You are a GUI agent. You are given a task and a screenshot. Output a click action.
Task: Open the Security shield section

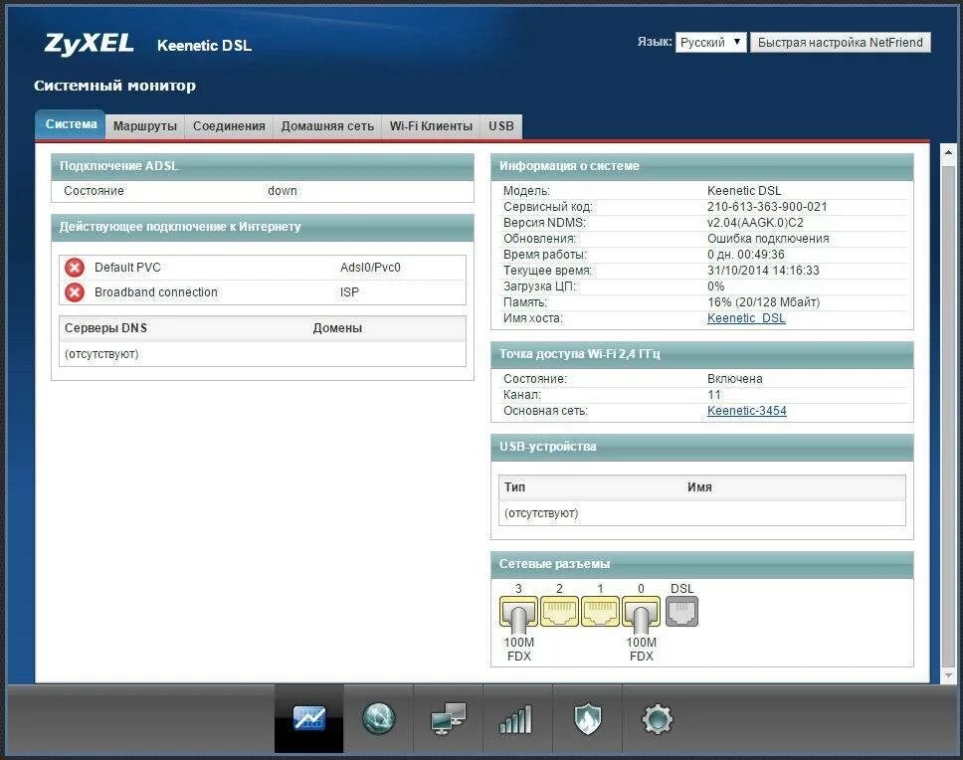pos(588,719)
